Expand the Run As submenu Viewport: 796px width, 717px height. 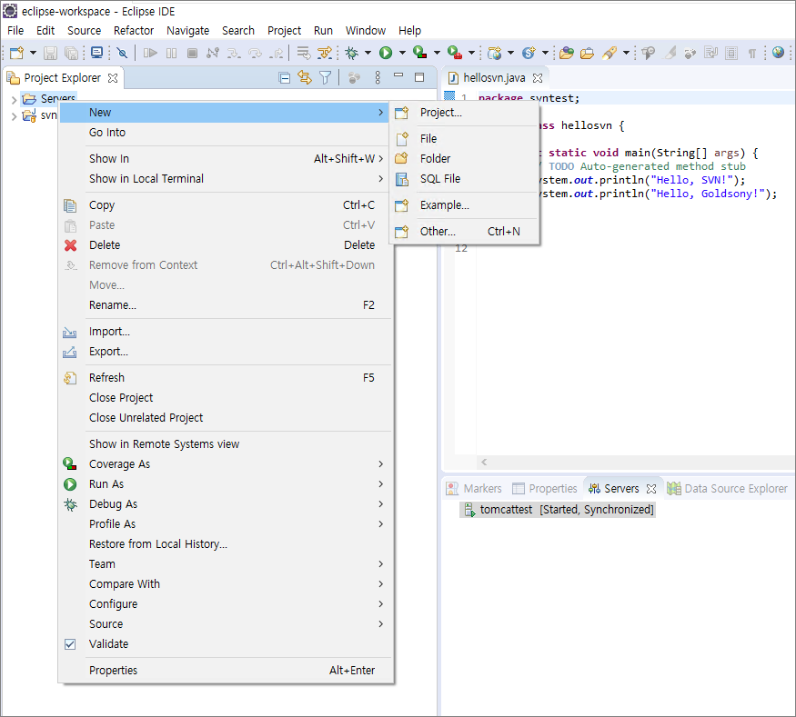tap(226, 484)
